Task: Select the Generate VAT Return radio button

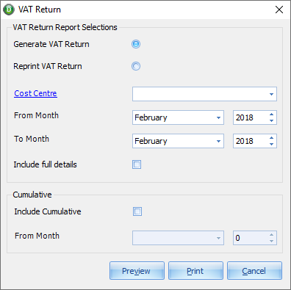Action: (136, 44)
